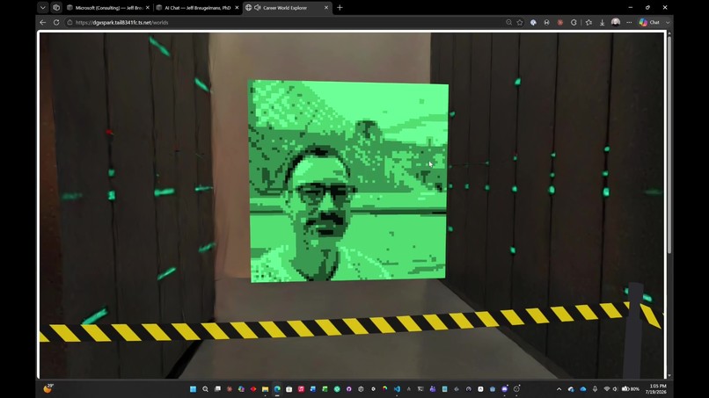Launch Visual Studio Code from taskbar
Image resolution: width=709 pixels, height=398 pixels.
(x=397, y=389)
